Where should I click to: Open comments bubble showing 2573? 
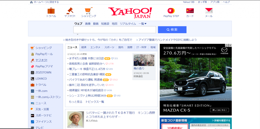[109, 85]
